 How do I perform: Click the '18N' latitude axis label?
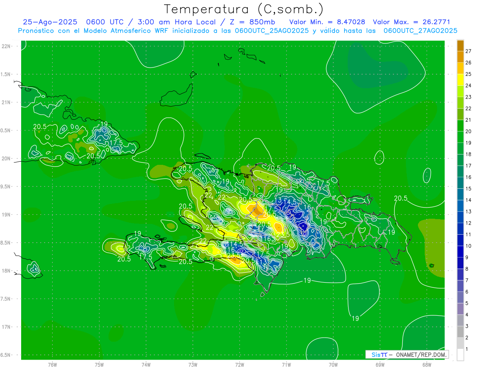point(6,271)
